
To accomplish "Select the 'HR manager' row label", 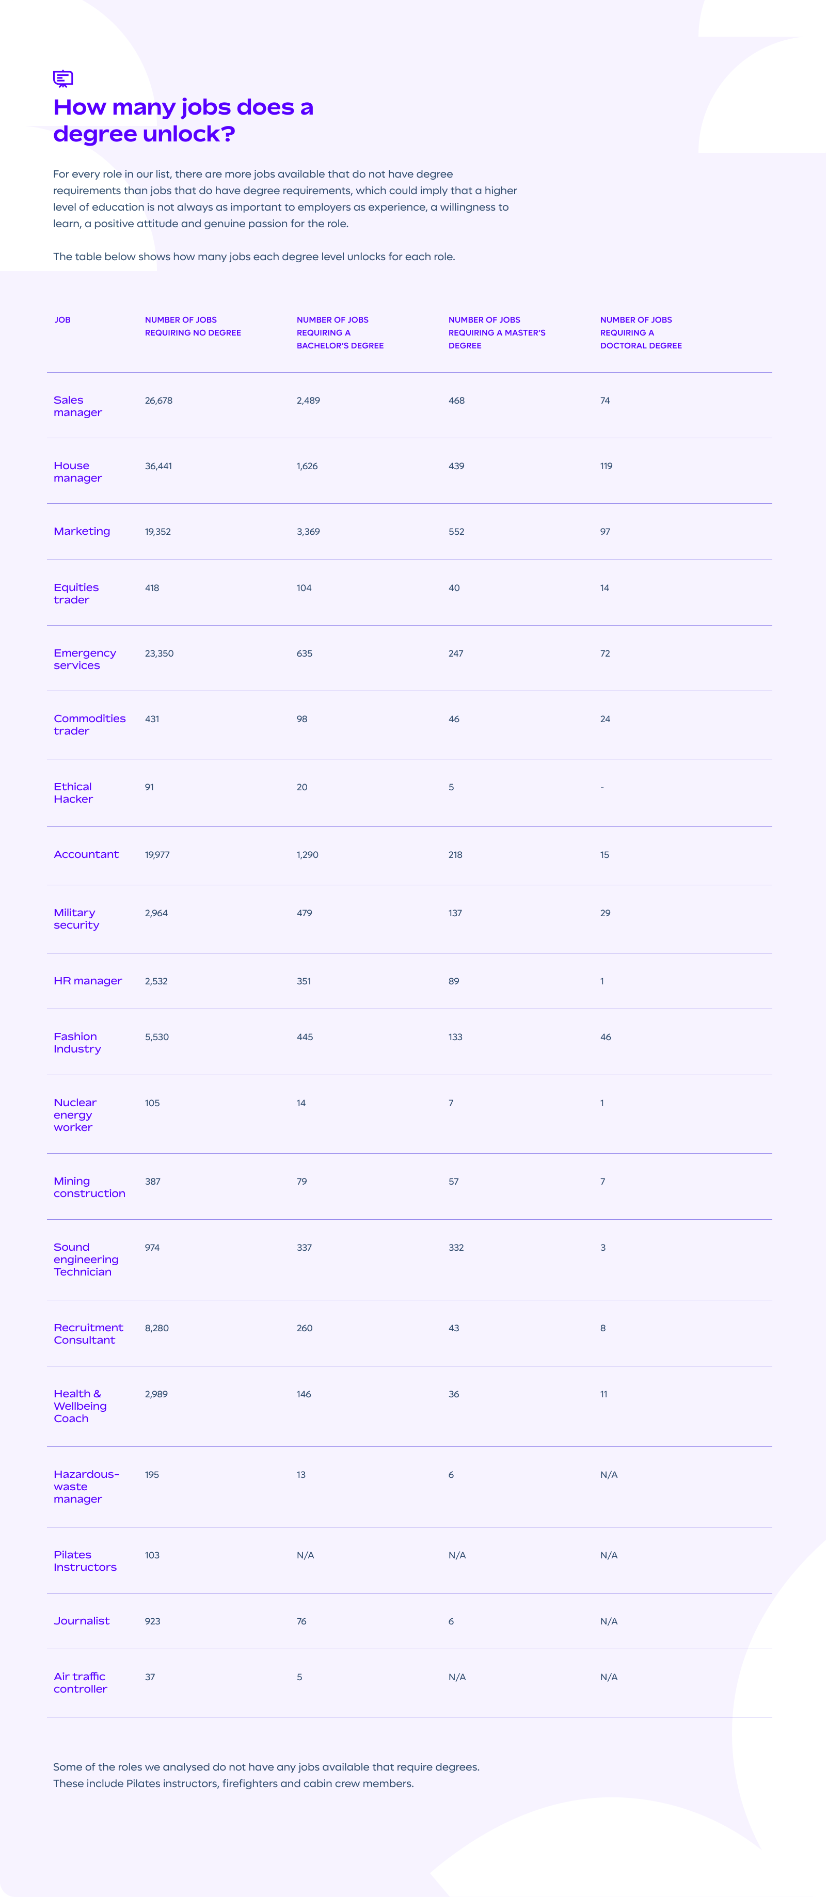I will pos(88,981).
